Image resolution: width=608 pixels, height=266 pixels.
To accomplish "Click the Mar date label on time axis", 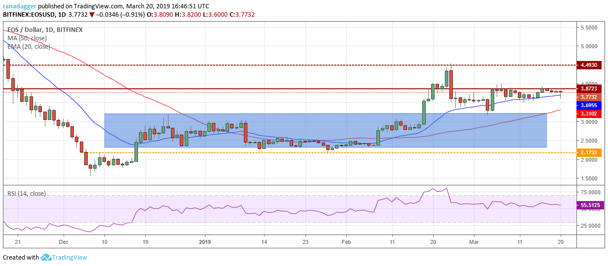I will click(473, 242).
